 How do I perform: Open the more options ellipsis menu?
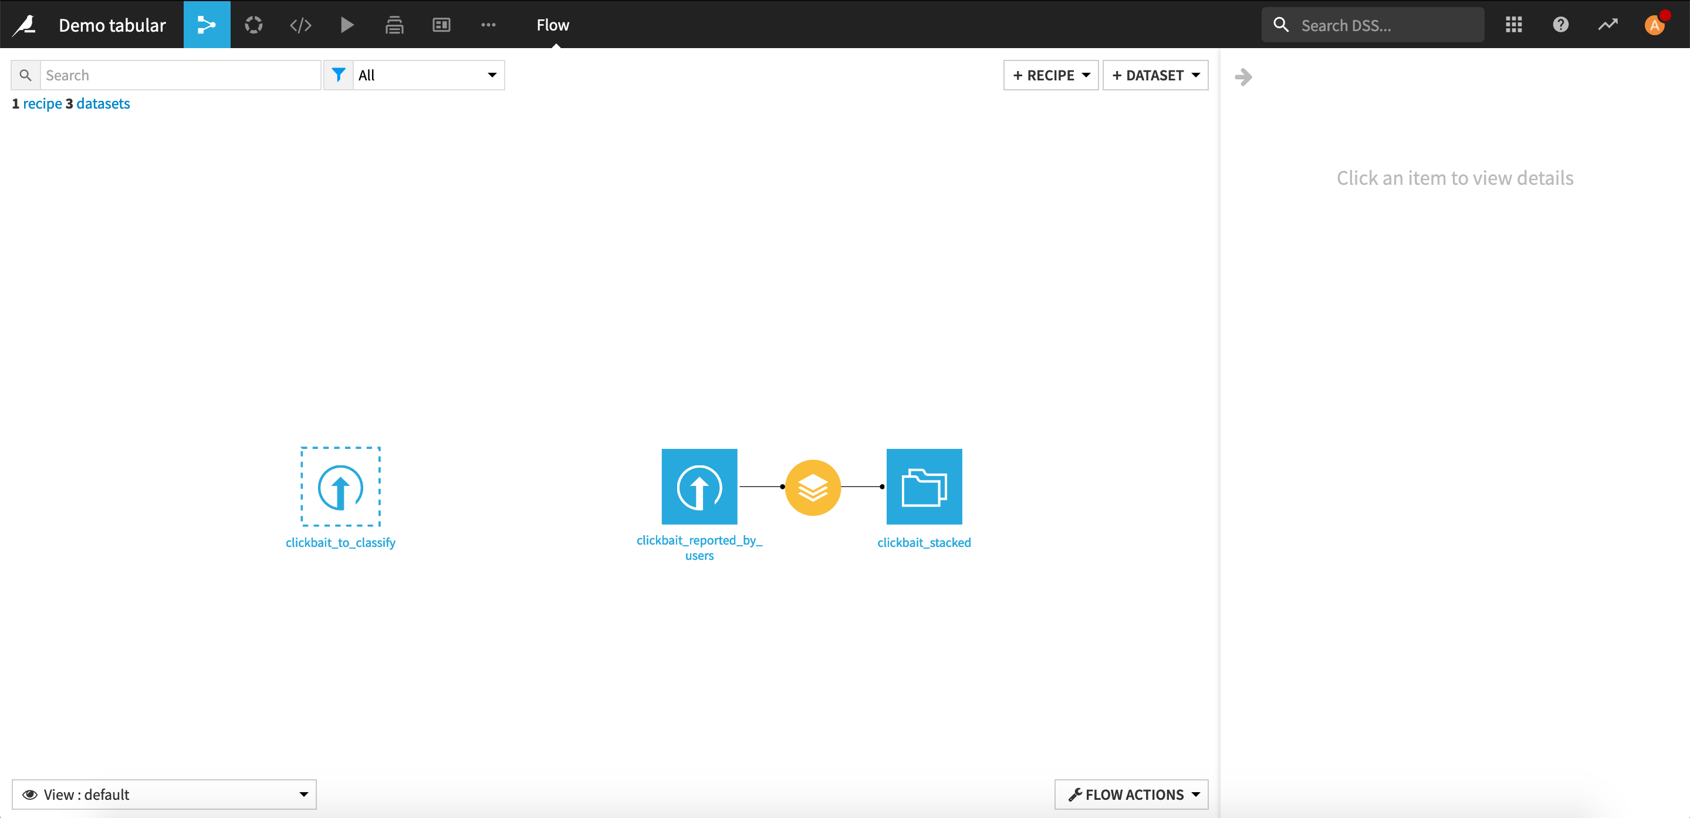coord(488,25)
